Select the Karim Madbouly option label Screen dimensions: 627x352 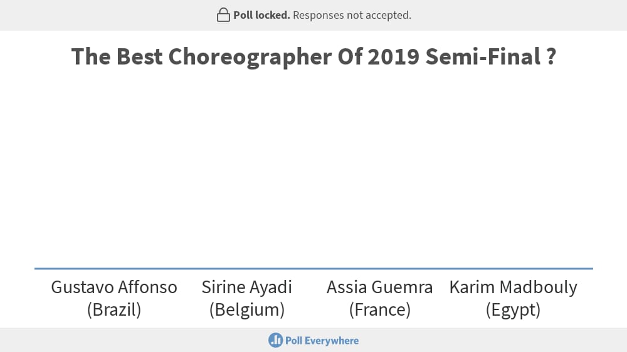[513, 287]
